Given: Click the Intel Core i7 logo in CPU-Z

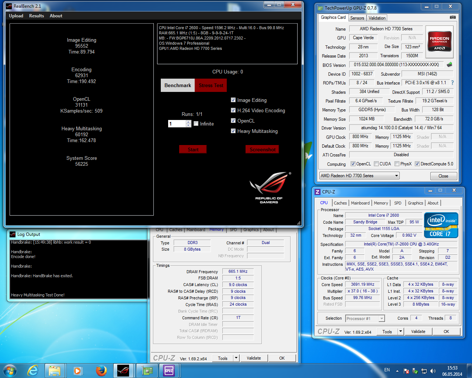Looking at the screenshot, I should pos(441,225).
